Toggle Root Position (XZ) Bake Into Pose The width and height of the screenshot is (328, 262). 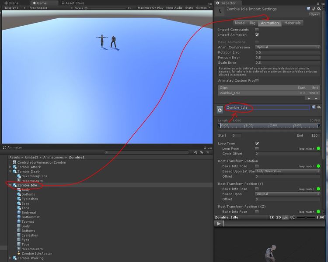257,212
